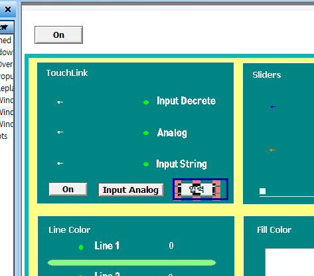
Task: Click the Line 1 label
Action: coord(107,245)
